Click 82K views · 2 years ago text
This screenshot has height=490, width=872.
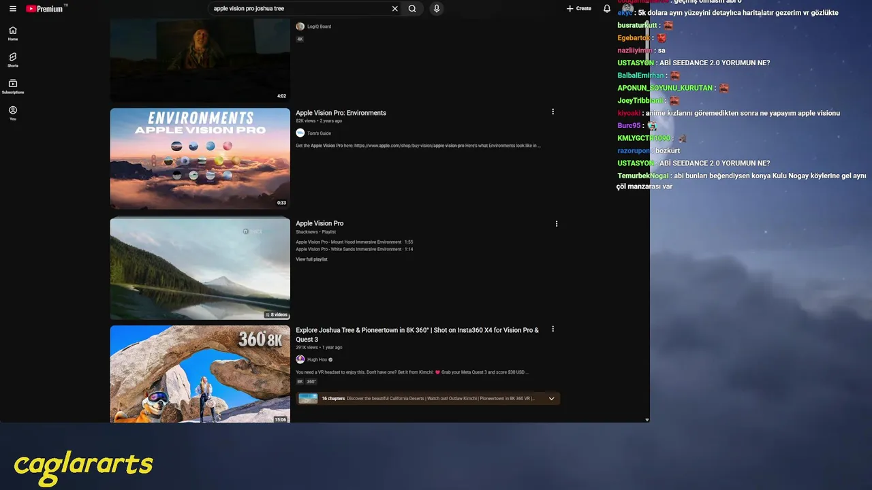[x=319, y=121]
